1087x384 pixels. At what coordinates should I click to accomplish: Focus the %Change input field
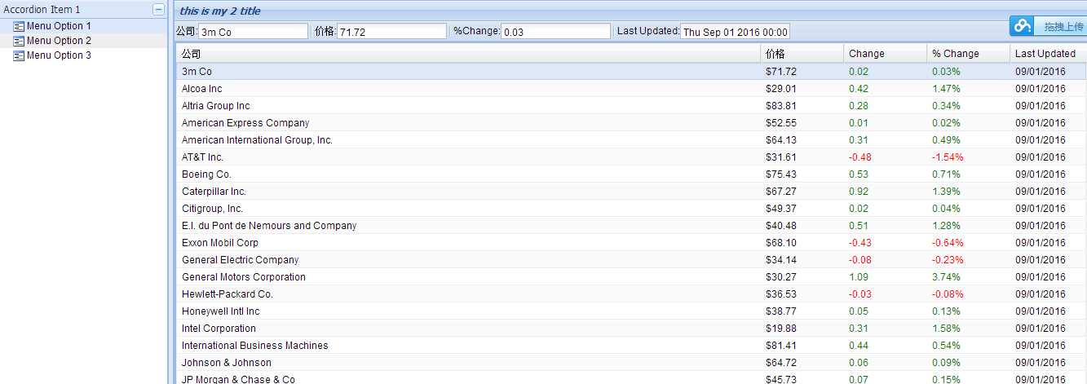click(x=555, y=31)
